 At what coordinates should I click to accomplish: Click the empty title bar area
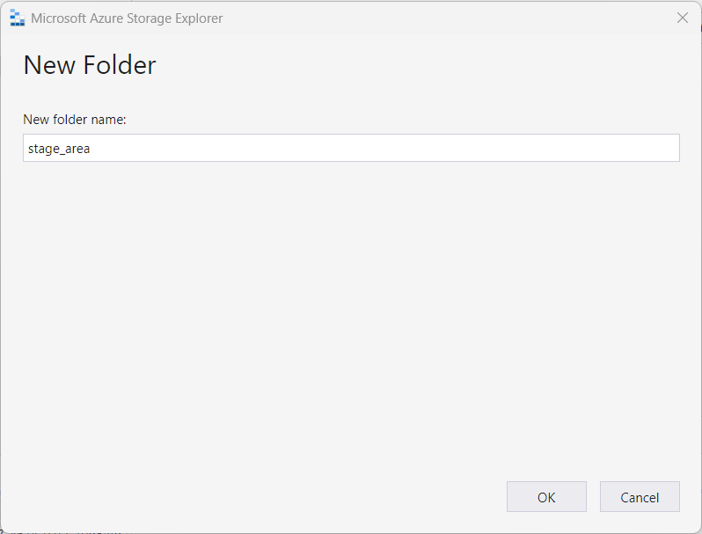[440, 18]
